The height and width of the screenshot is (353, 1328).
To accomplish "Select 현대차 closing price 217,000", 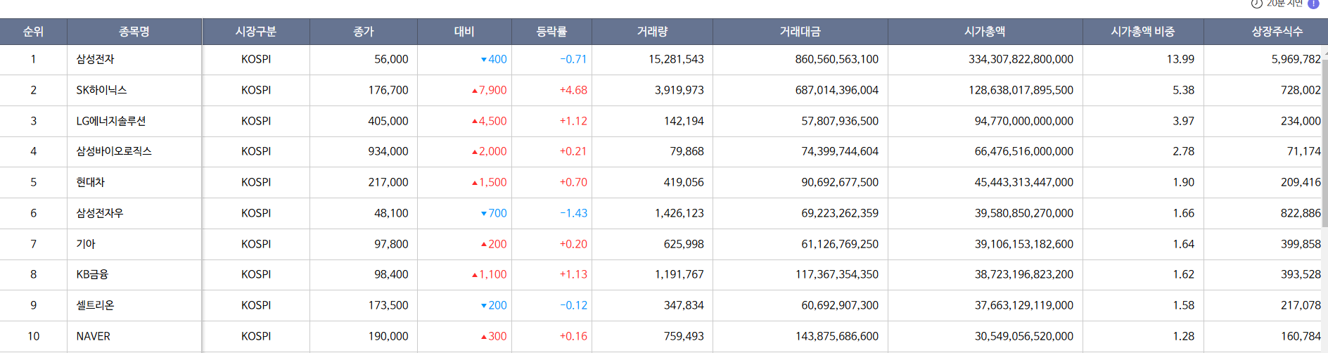I will point(388,182).
